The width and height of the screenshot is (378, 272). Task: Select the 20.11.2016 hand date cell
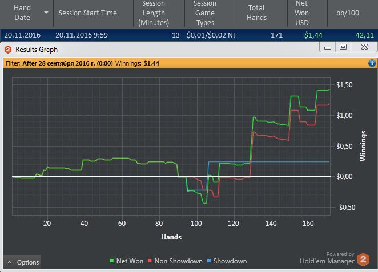tap(22, 35)
